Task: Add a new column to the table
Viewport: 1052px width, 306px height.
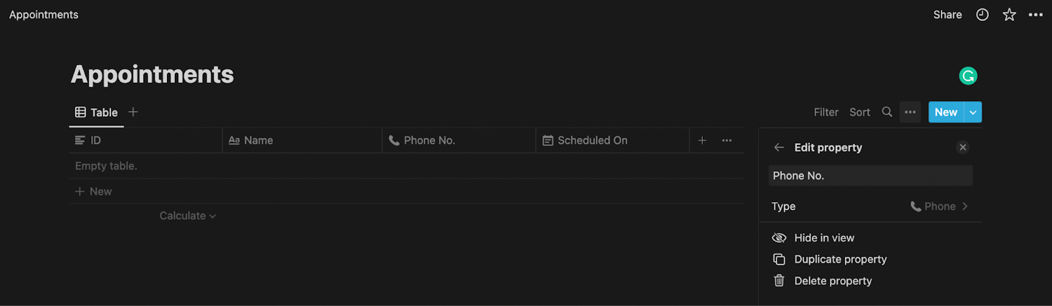Action: click(x=702, y=141)
